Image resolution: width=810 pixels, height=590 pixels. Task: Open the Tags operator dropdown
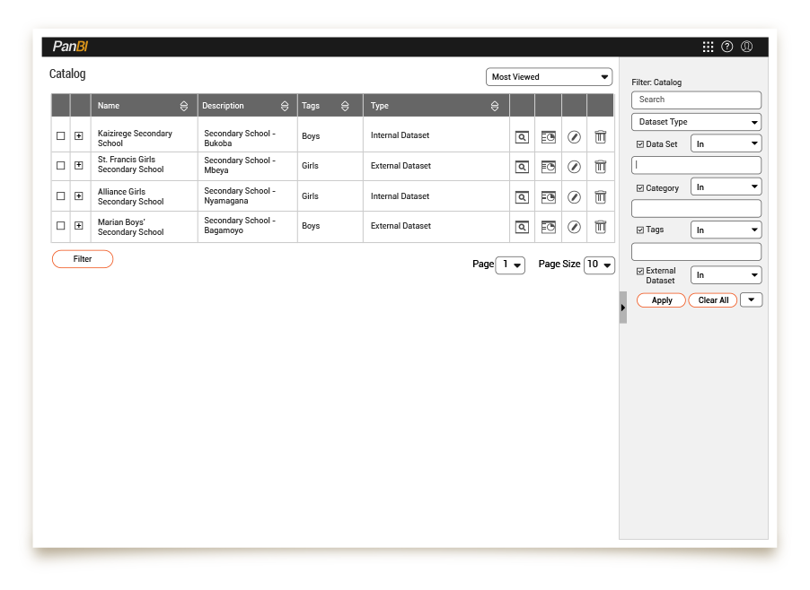pyautogui.click(x=726, y=230)
